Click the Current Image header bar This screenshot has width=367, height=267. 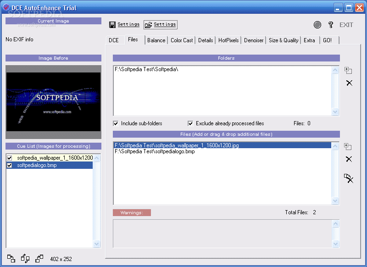coord(53,21)
